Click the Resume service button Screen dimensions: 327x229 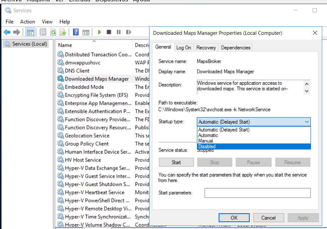(x=293, y=162)
